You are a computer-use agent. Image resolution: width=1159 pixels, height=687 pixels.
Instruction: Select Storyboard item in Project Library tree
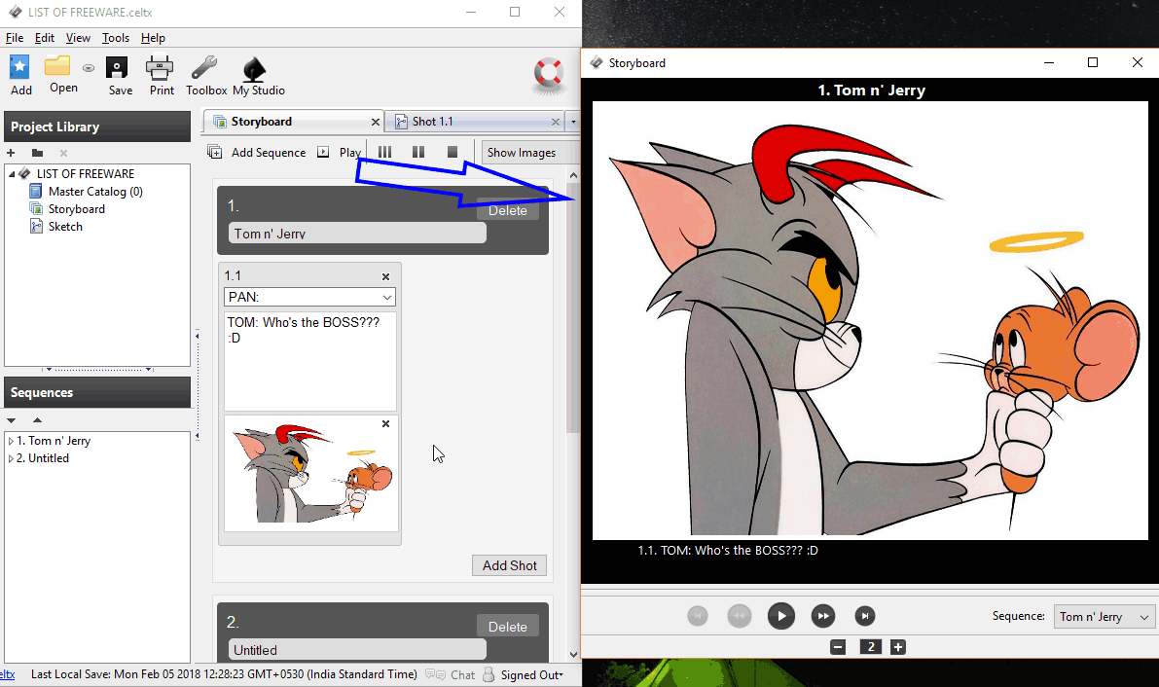[76, 209]
